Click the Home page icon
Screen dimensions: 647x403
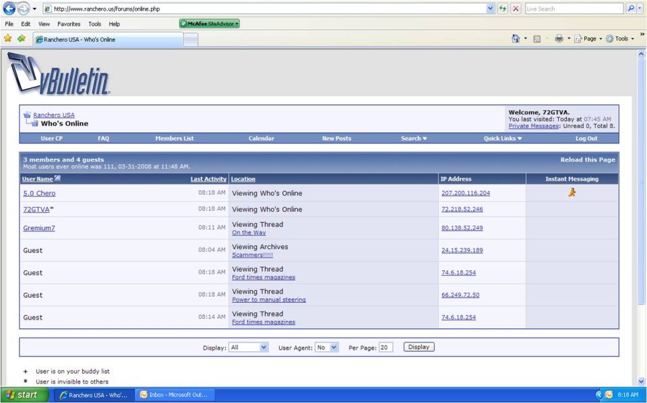(x=516, y=38)
